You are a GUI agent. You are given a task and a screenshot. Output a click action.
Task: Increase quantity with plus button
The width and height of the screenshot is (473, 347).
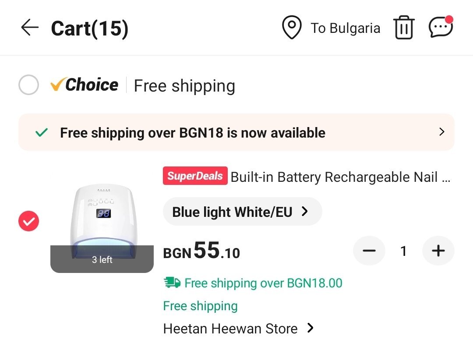pyautogui.click(x=438, y=251)
